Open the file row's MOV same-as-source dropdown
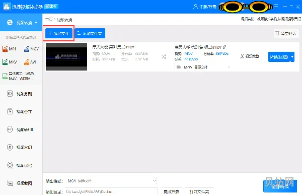The height and width of the screenshot is (195, 302). coord(203,67)
